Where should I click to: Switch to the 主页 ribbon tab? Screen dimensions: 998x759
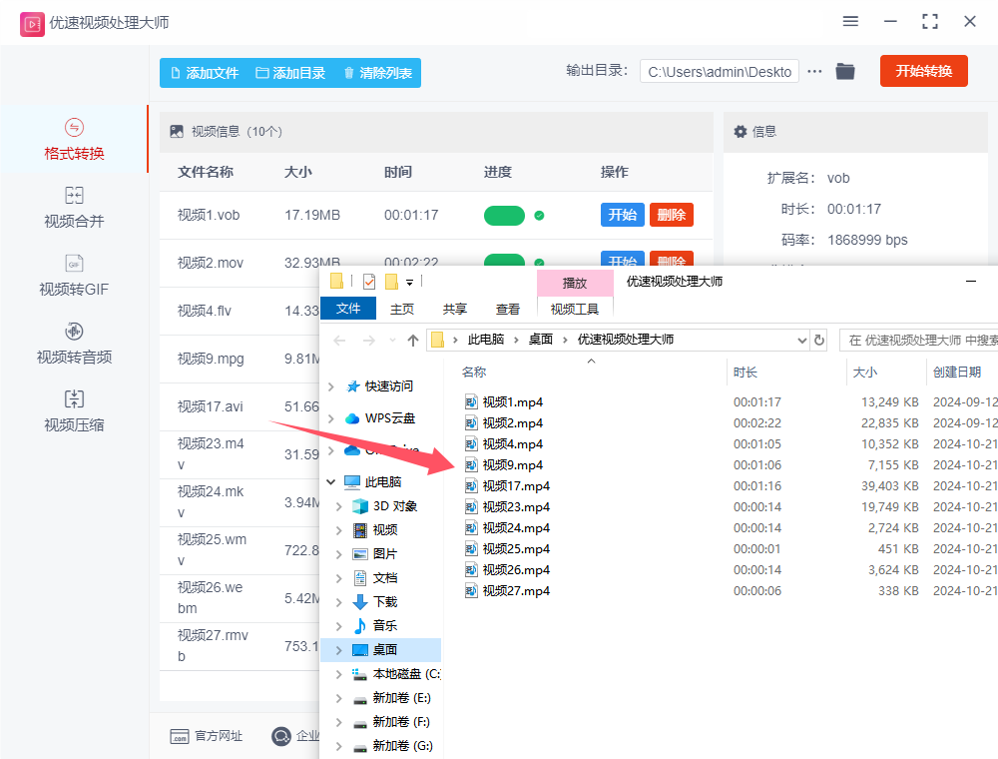(x=402, y=309)
